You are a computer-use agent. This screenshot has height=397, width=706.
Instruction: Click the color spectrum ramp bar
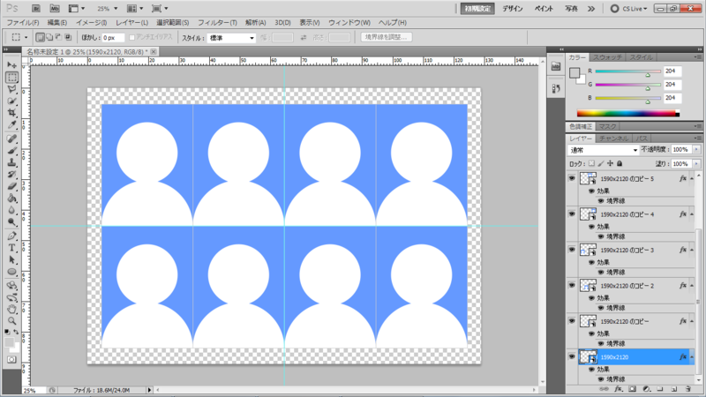(628, 114)
